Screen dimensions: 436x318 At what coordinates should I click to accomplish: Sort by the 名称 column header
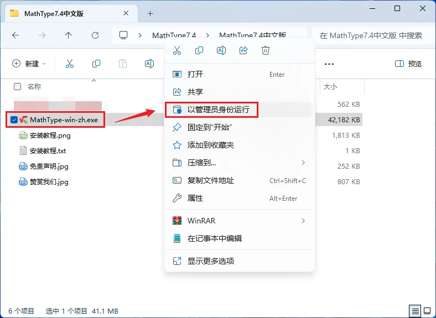34,86
